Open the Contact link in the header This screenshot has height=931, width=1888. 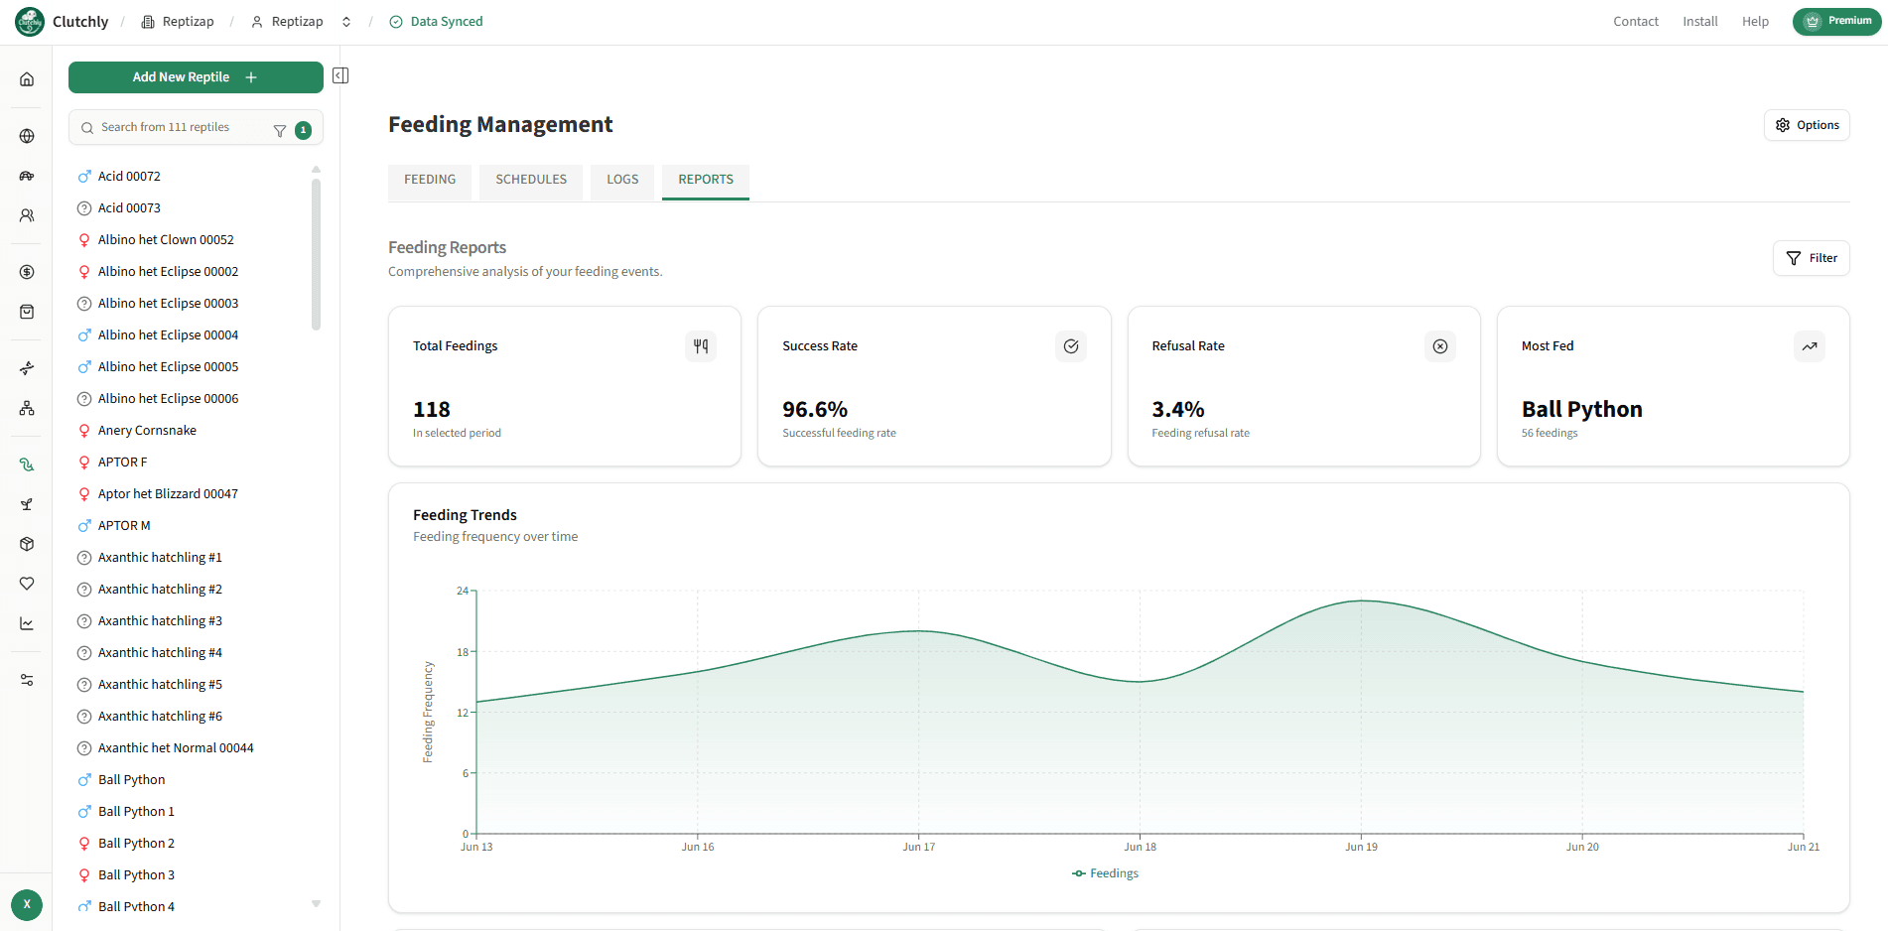click(x=1636, y=22)
